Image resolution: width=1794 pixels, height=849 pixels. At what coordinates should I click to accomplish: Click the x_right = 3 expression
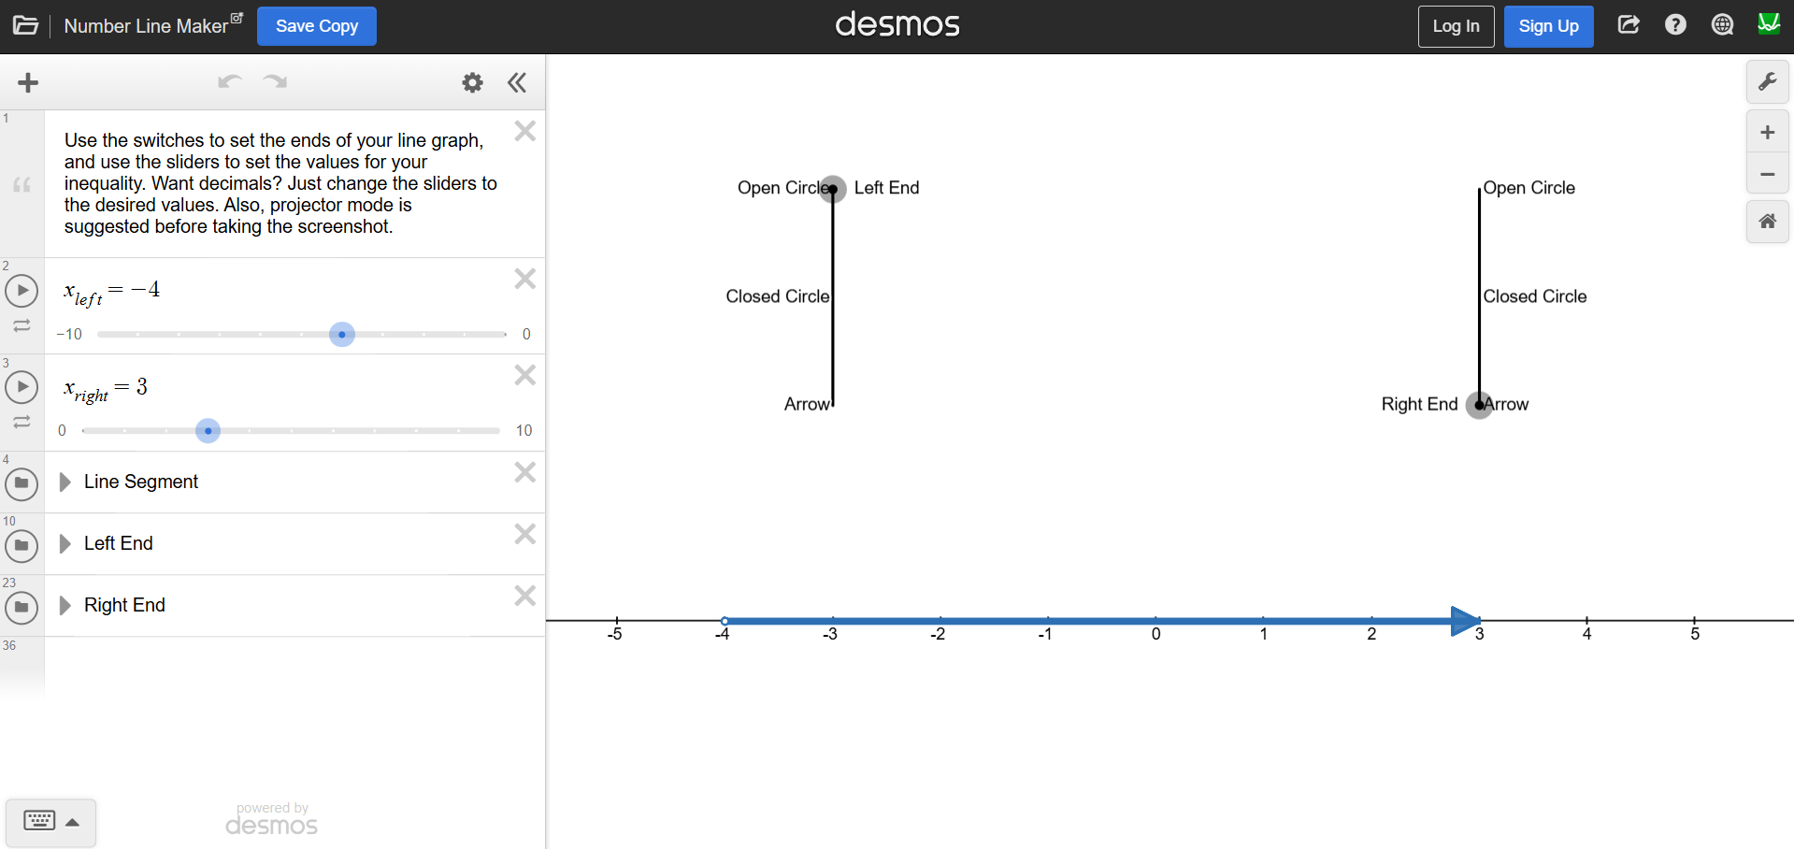[106, 389]
